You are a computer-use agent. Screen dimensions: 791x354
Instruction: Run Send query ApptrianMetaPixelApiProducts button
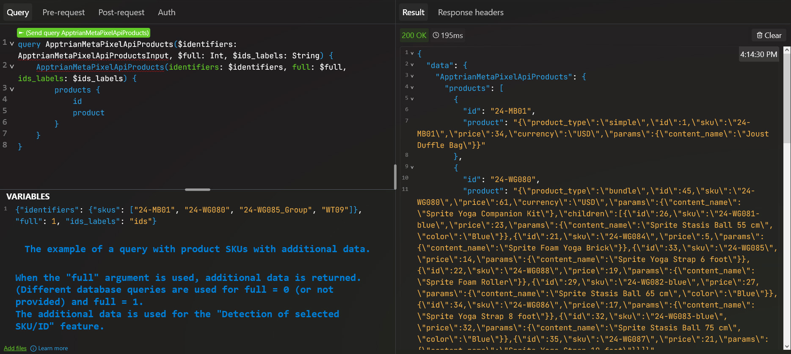tap(84, 33)
